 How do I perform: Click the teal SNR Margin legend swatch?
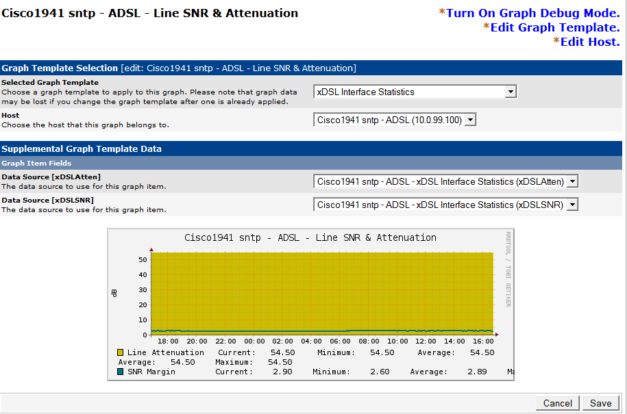(x=121, y=372)
